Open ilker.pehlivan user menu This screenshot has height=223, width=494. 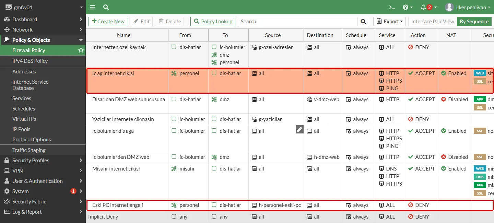pyautogui.click(x=468, y=7)
